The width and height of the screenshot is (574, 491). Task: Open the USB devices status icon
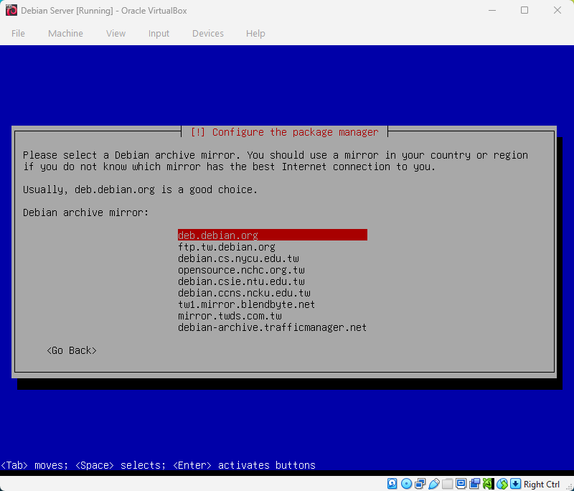tap(433, 484)
